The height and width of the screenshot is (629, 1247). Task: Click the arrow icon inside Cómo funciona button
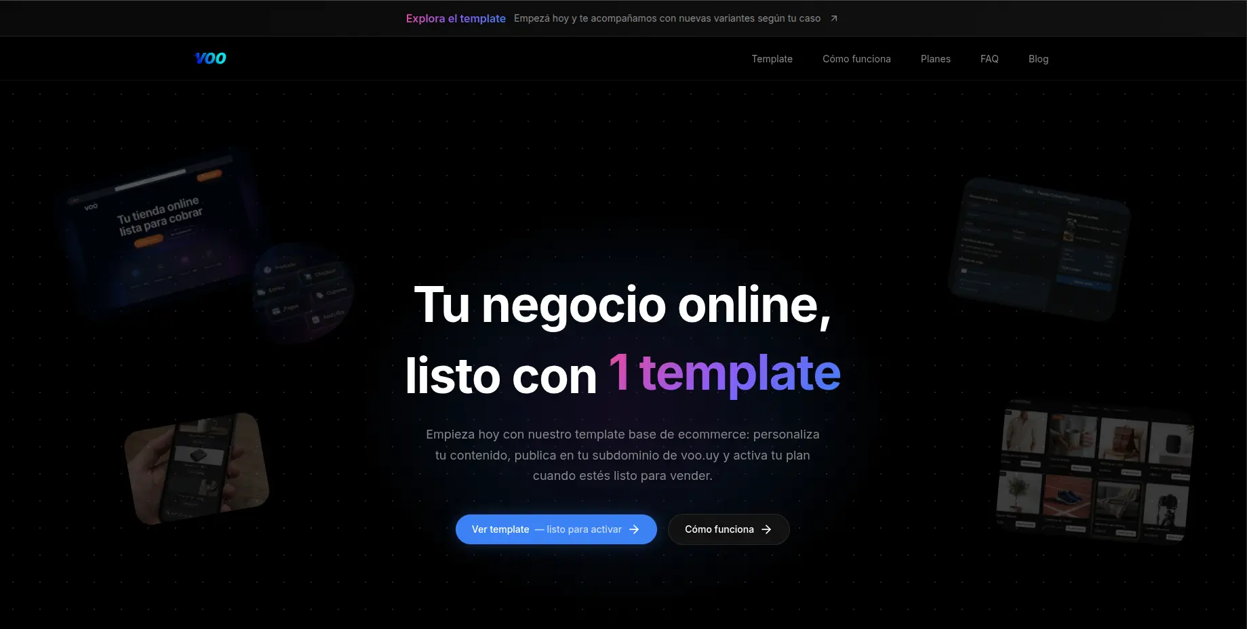click(766, 529)
